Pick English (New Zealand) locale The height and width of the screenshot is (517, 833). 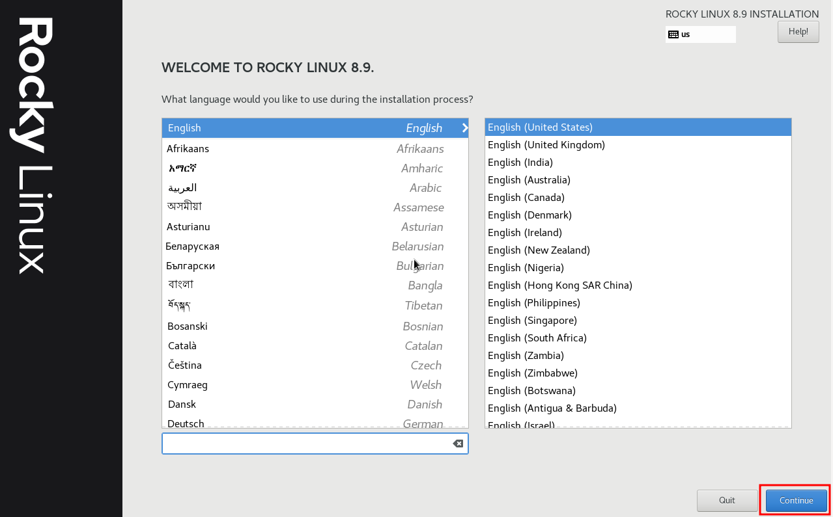click(638, 250)
